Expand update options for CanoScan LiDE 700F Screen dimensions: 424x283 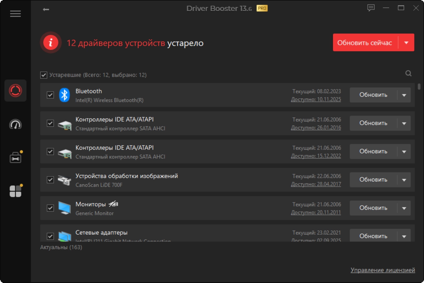click(x=404, y=180)
